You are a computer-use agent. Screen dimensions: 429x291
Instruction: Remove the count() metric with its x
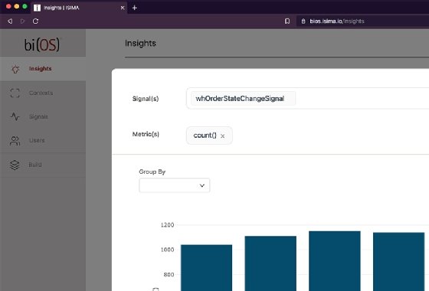(x=222, y=136)
